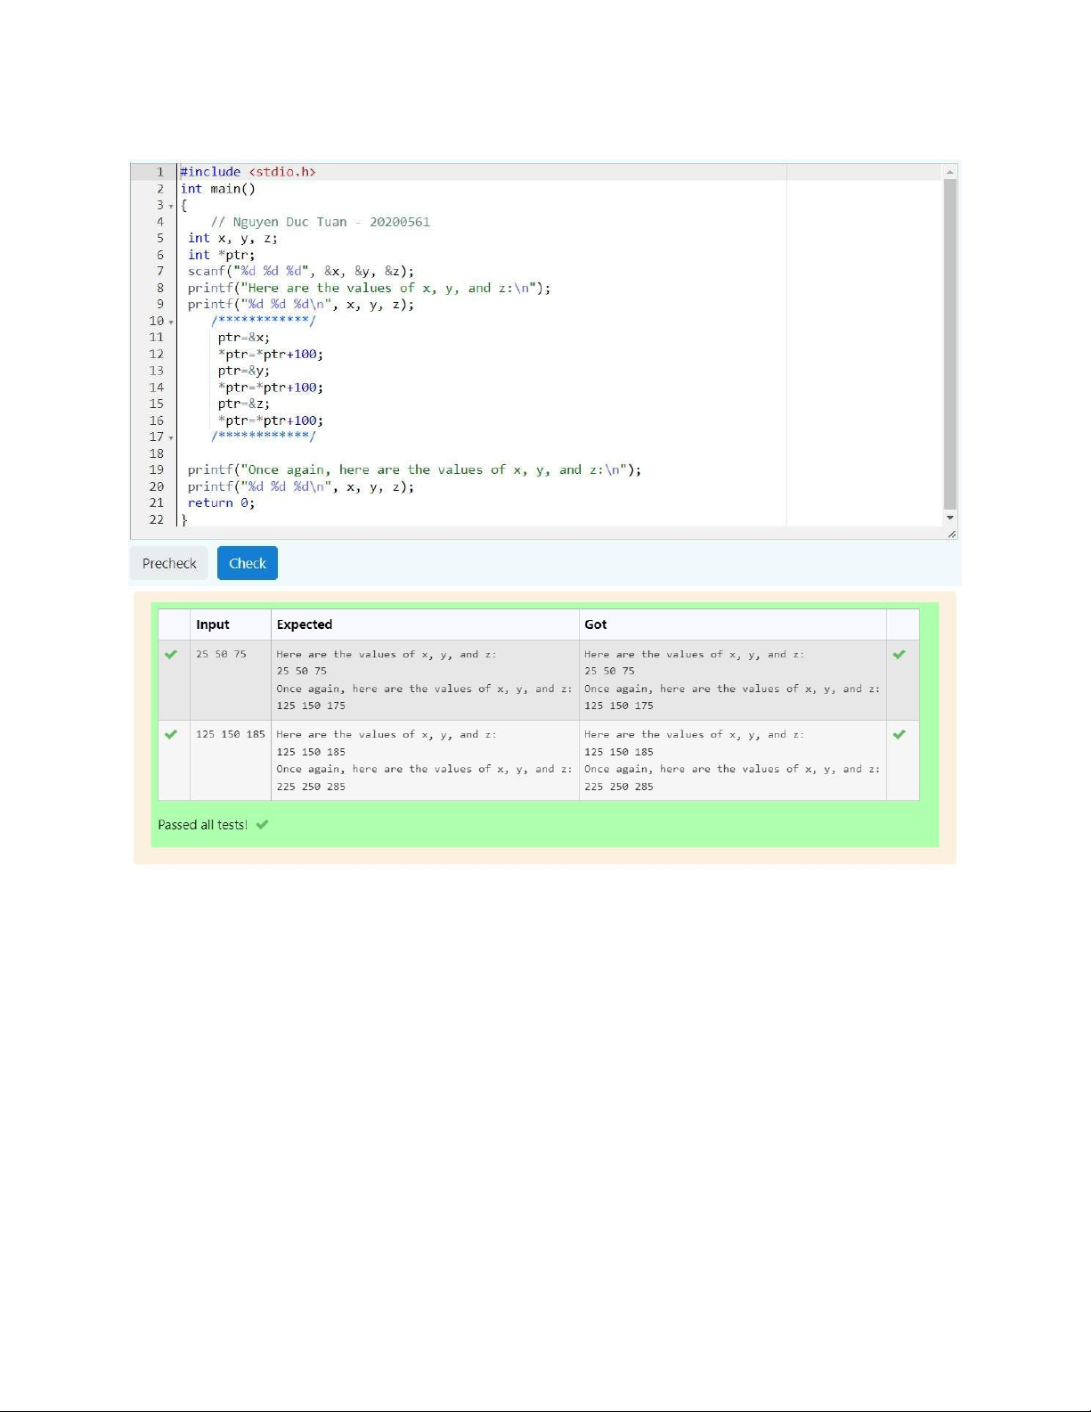
Task: Click right green checkmark of first test row
Action: [x=899, y=655]
